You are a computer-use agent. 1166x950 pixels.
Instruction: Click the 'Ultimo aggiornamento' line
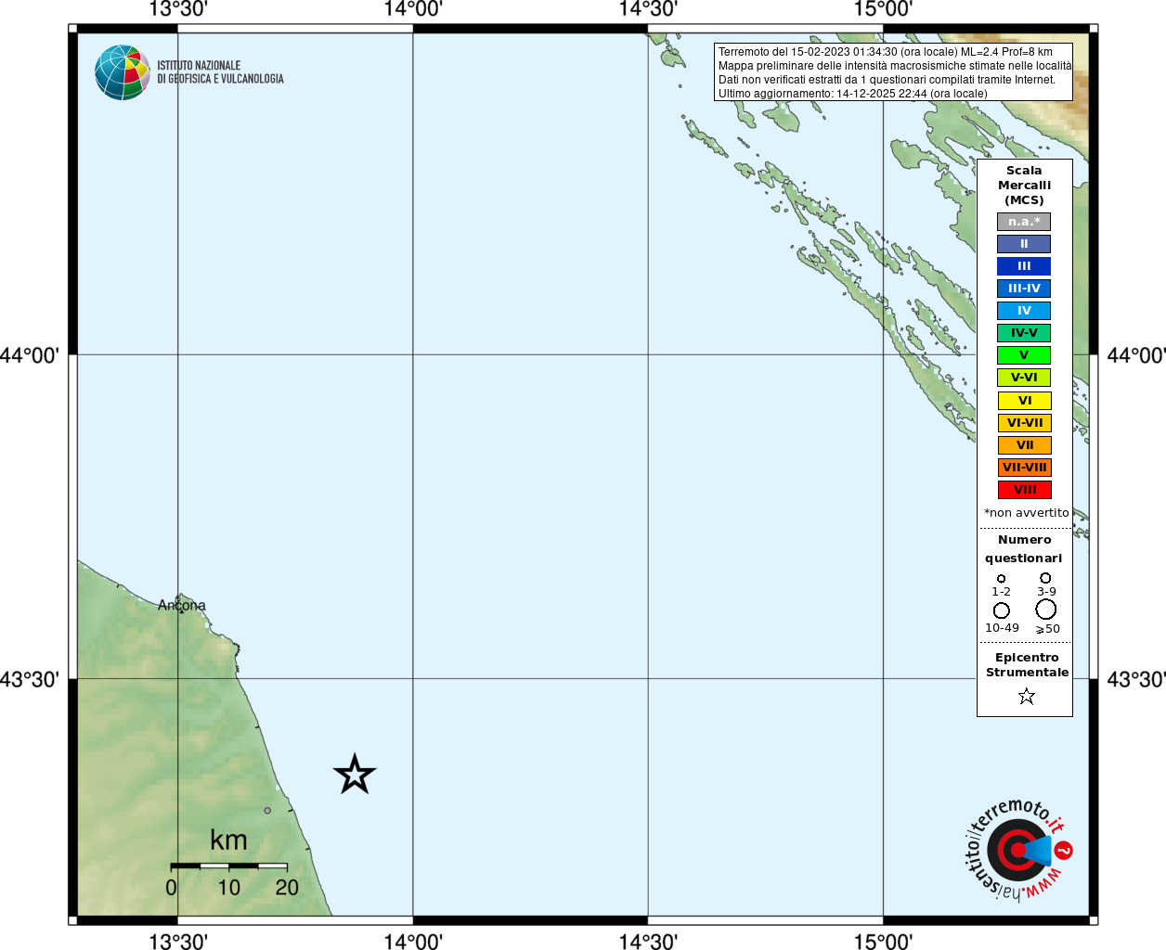853,94
